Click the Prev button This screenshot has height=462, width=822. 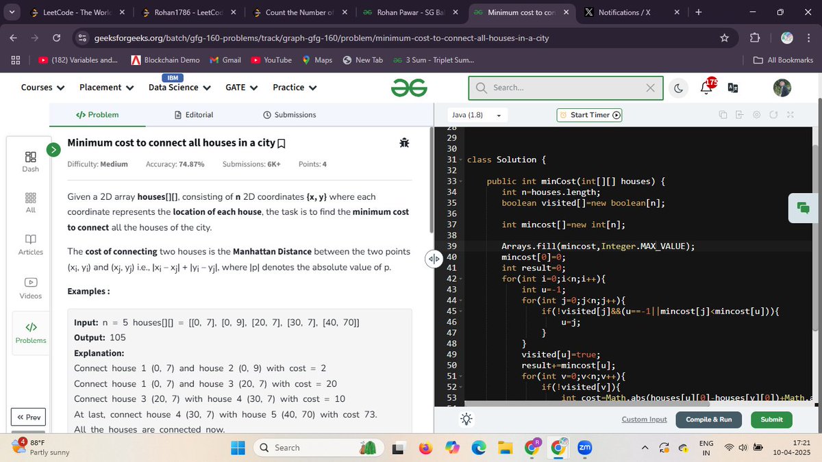[x=29, y=417]
